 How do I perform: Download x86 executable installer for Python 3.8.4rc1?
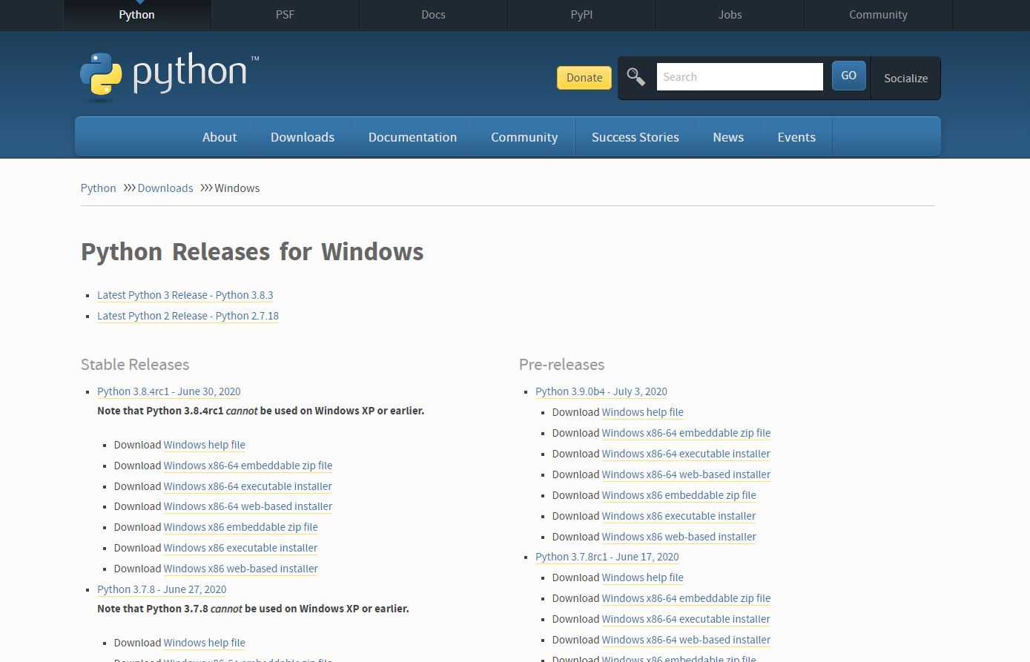click(x=241, y=548)
